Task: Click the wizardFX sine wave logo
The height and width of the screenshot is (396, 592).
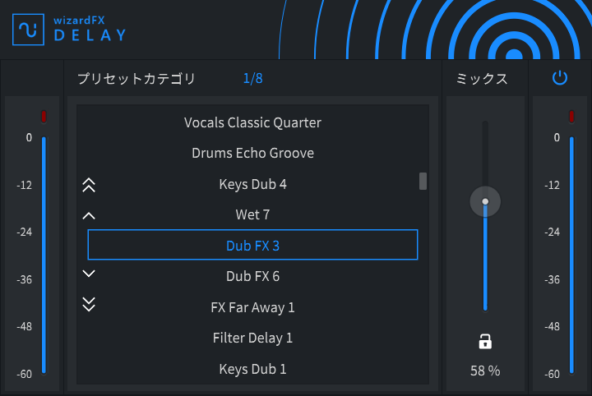Action: 28,30
